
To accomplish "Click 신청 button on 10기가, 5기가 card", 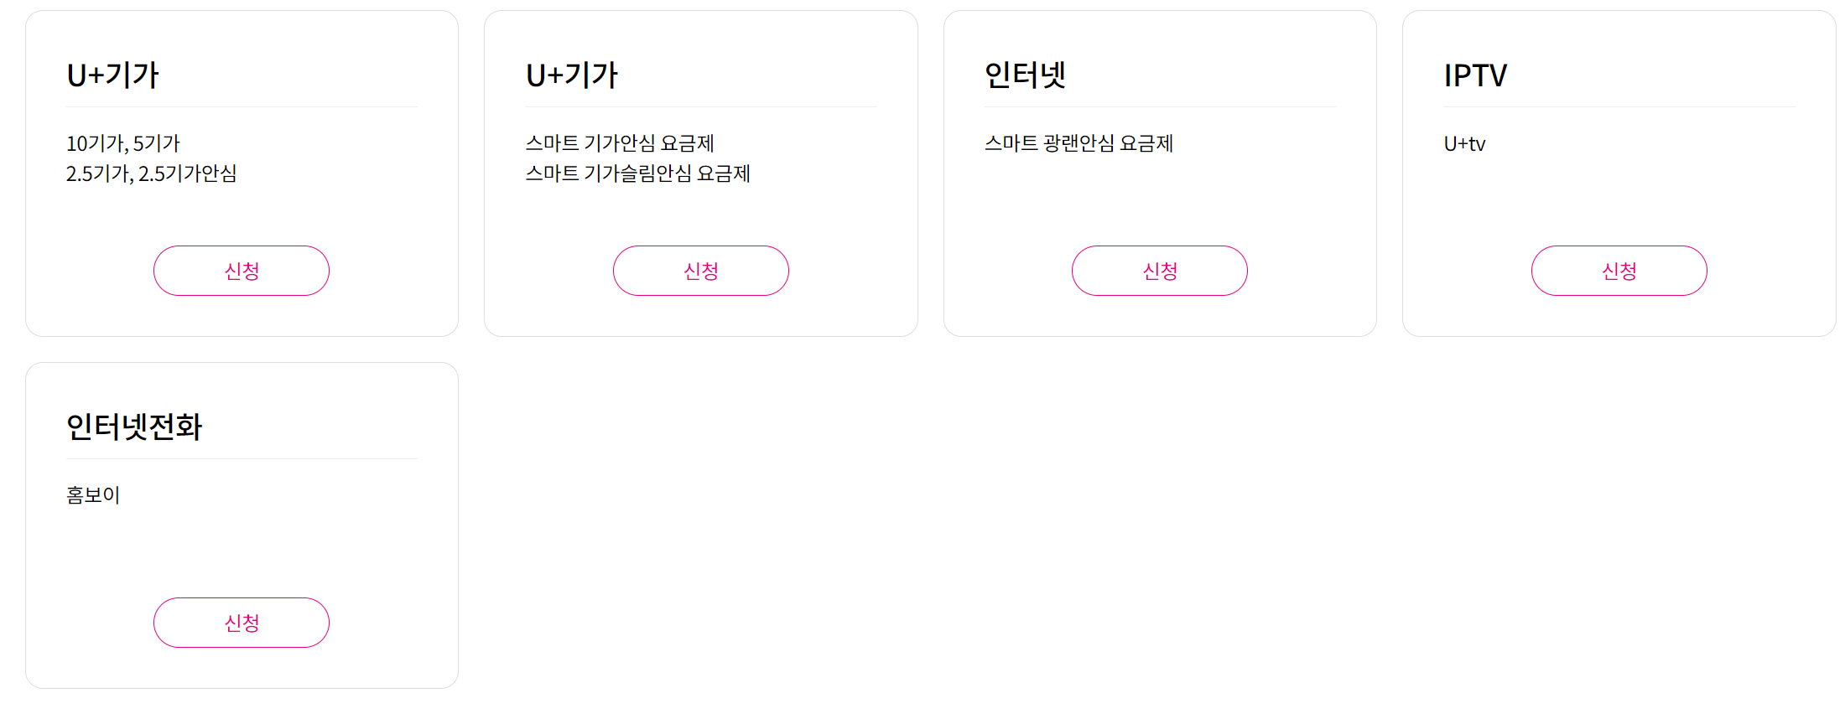I will (242, 271).
